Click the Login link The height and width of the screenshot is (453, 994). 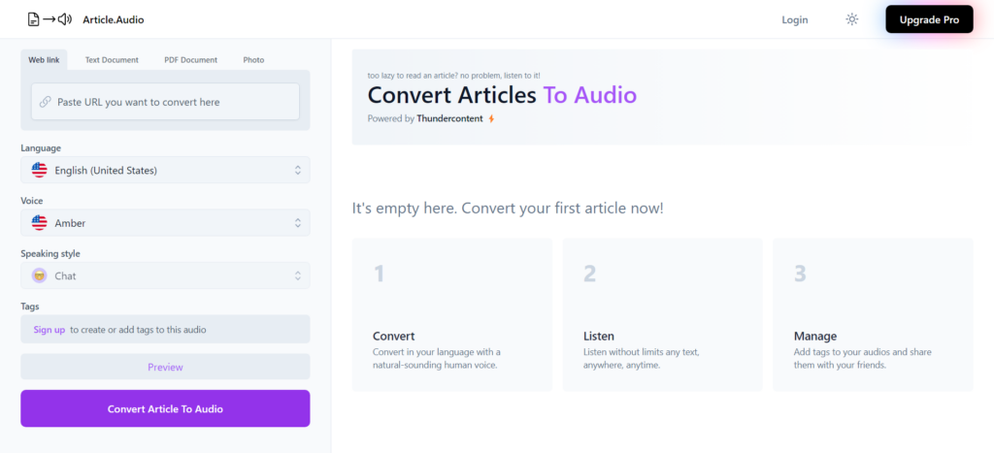pyautogui.click(x=794, y=19)
